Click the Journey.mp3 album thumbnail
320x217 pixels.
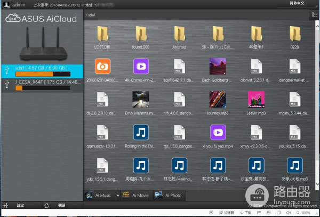218,99
